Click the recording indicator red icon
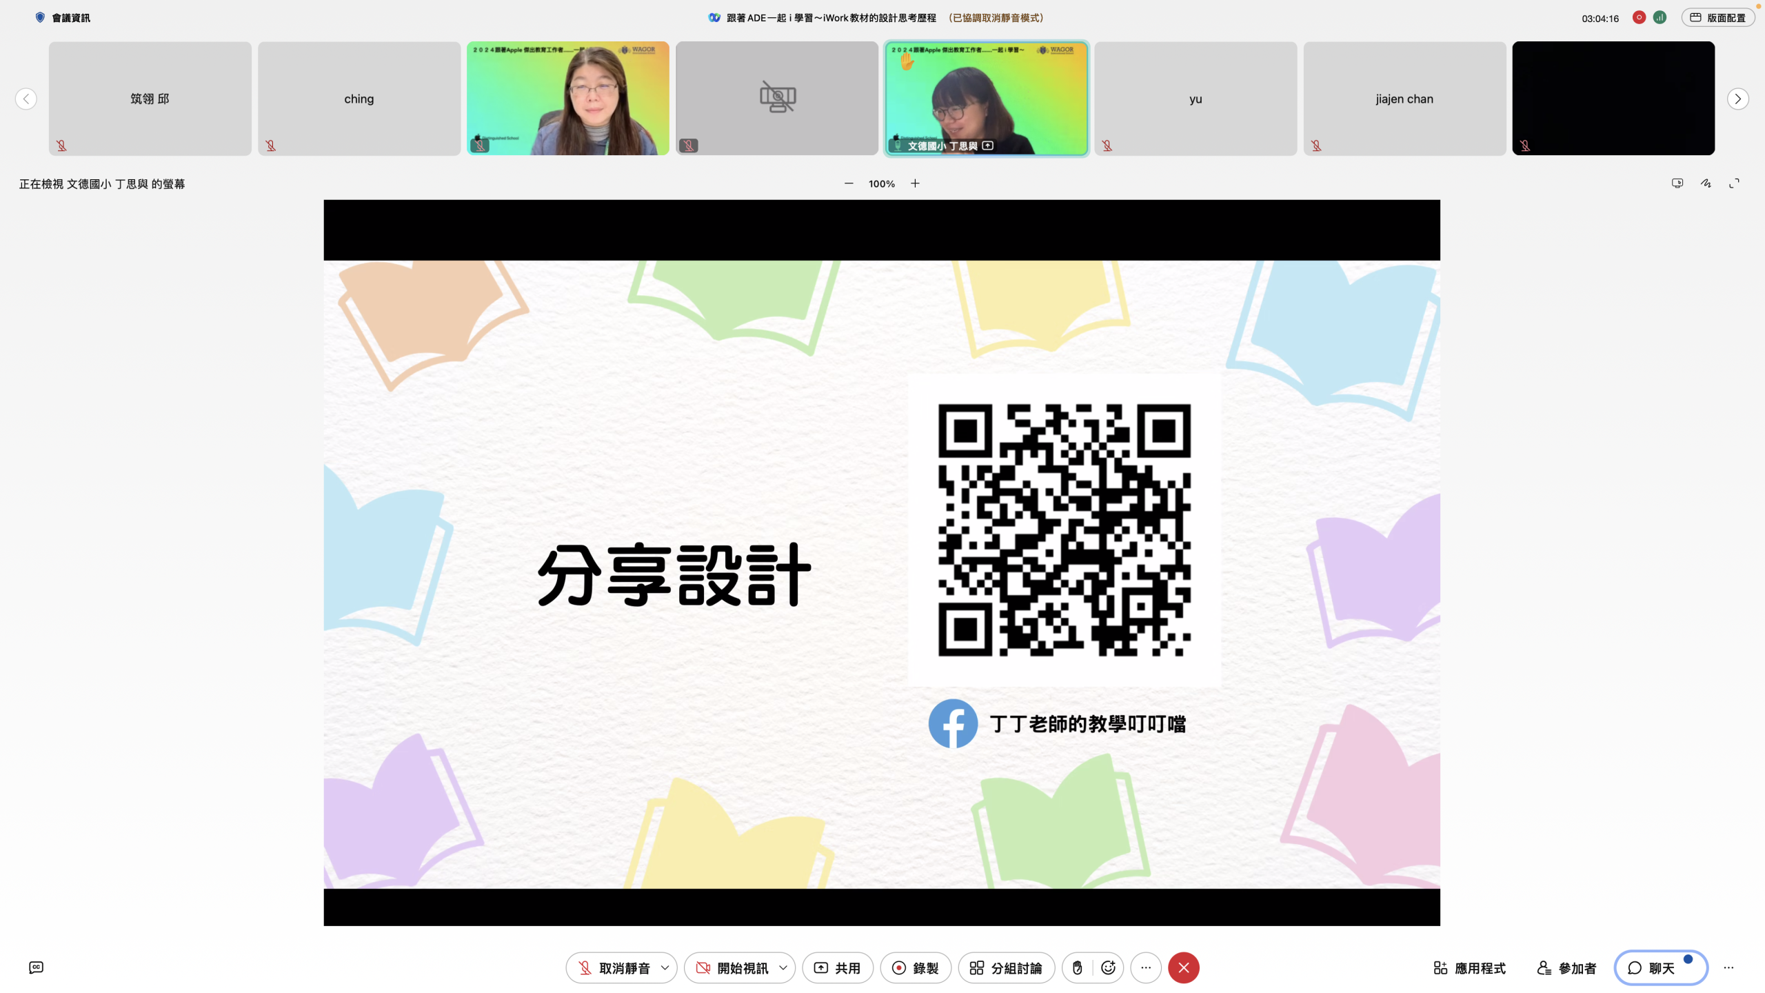 pos(1639,18)
